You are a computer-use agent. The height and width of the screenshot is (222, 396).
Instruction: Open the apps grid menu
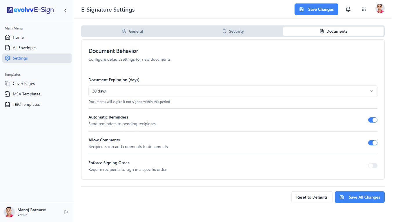click(364, 9)
